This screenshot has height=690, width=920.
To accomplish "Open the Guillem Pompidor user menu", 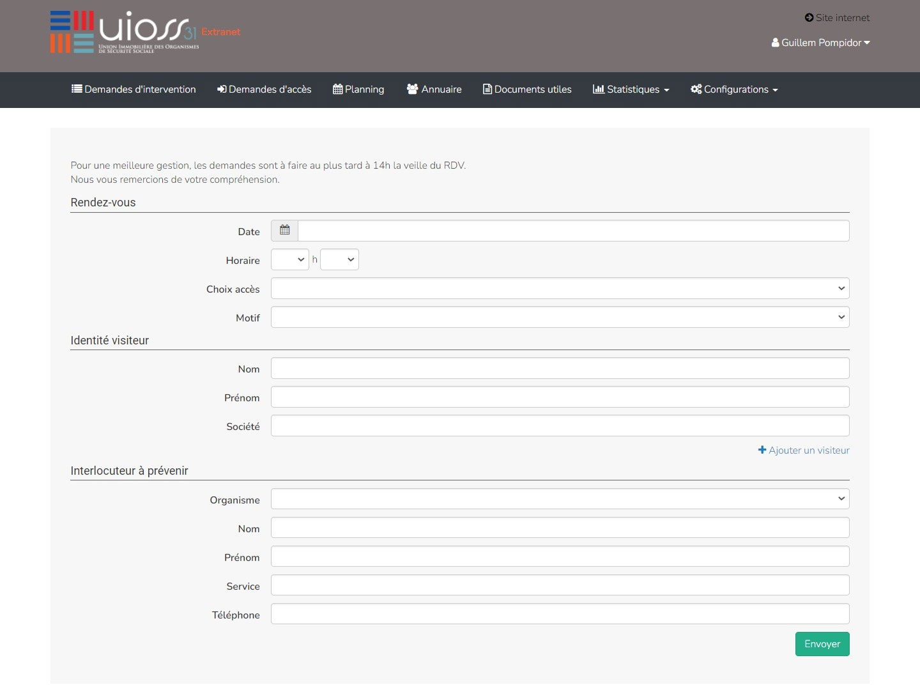I will (x=820, y=43).
